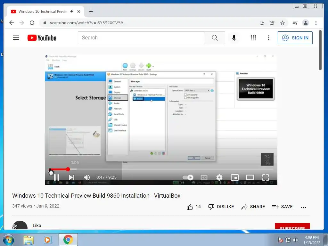This screenshot has width=328, height=246.
Task: Open the network tray icon
Action: pyautogui.click(x=288, y=240)
